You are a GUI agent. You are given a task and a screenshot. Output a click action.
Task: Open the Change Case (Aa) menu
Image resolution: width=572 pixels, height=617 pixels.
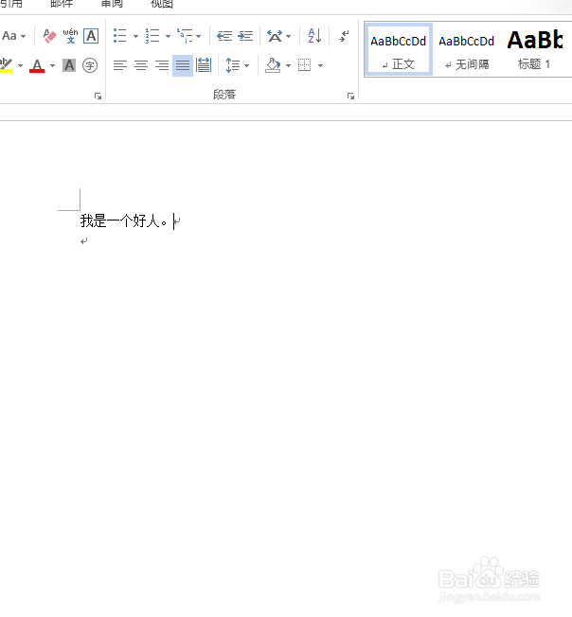click(14, 36)
